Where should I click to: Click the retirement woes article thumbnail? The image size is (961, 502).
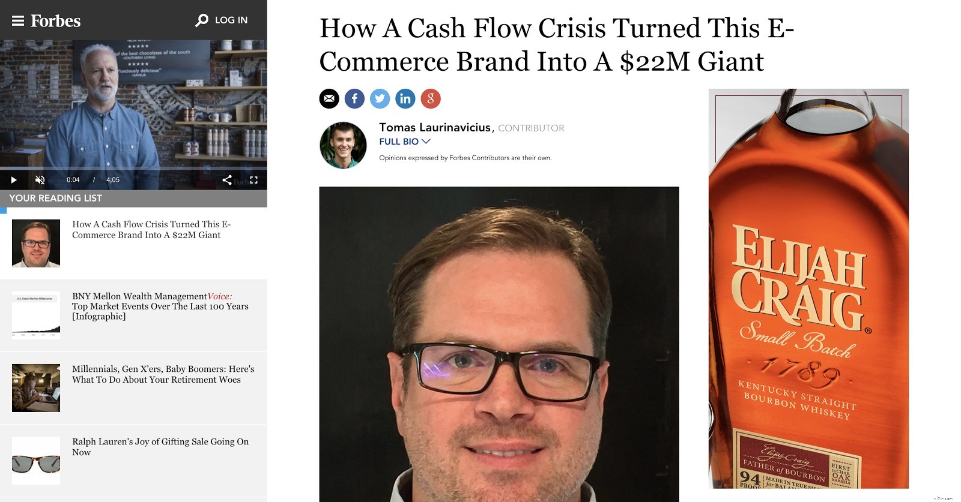point(35,387)
